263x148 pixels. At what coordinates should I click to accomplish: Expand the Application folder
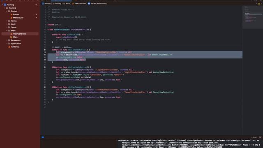click(7, 44)
